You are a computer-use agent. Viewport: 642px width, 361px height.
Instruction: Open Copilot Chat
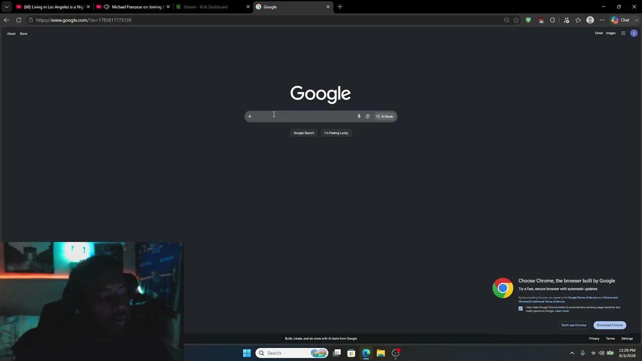[x=620, y=20]
